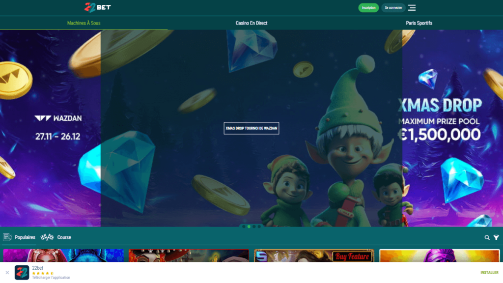Screen dimensions: 503x283
Task: Open the Buy Feature game thumbnail
Action: click(x=314, y=255)
